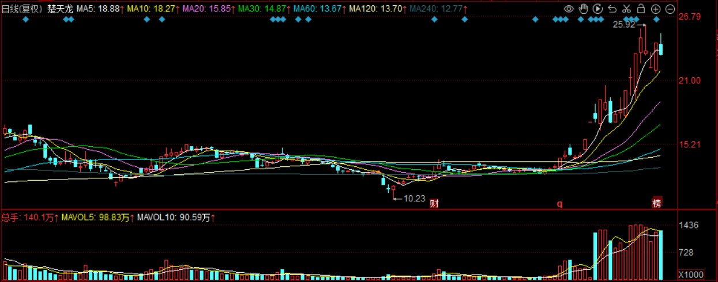Click the 10.23 low price label
The height and width of the screenshot is (282, 718).
point(413,199)
